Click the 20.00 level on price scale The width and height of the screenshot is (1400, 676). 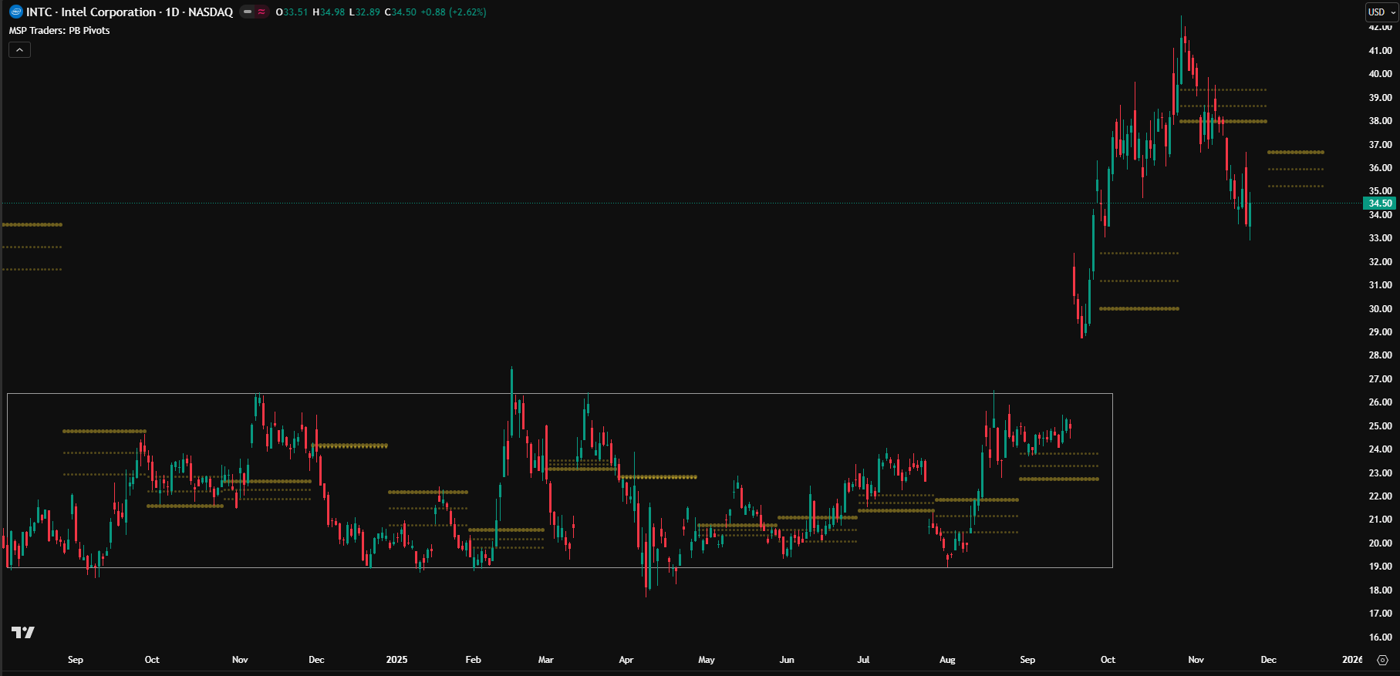tap(1380, 543)
